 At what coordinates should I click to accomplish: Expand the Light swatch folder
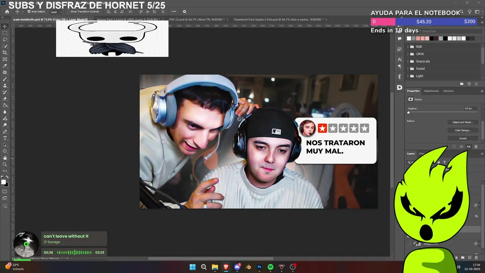coord(408,76)
